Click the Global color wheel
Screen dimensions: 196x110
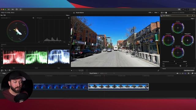click(178, 28)
